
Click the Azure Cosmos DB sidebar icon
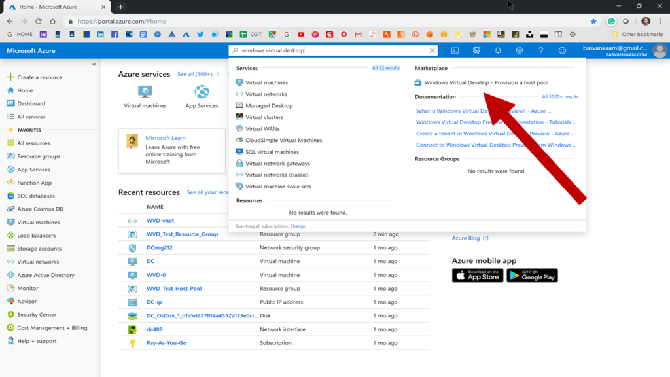(10, 209)
